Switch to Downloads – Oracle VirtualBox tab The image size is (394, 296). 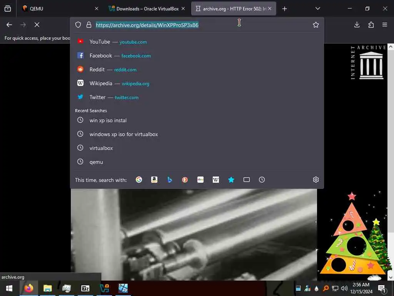click(147, 8)
